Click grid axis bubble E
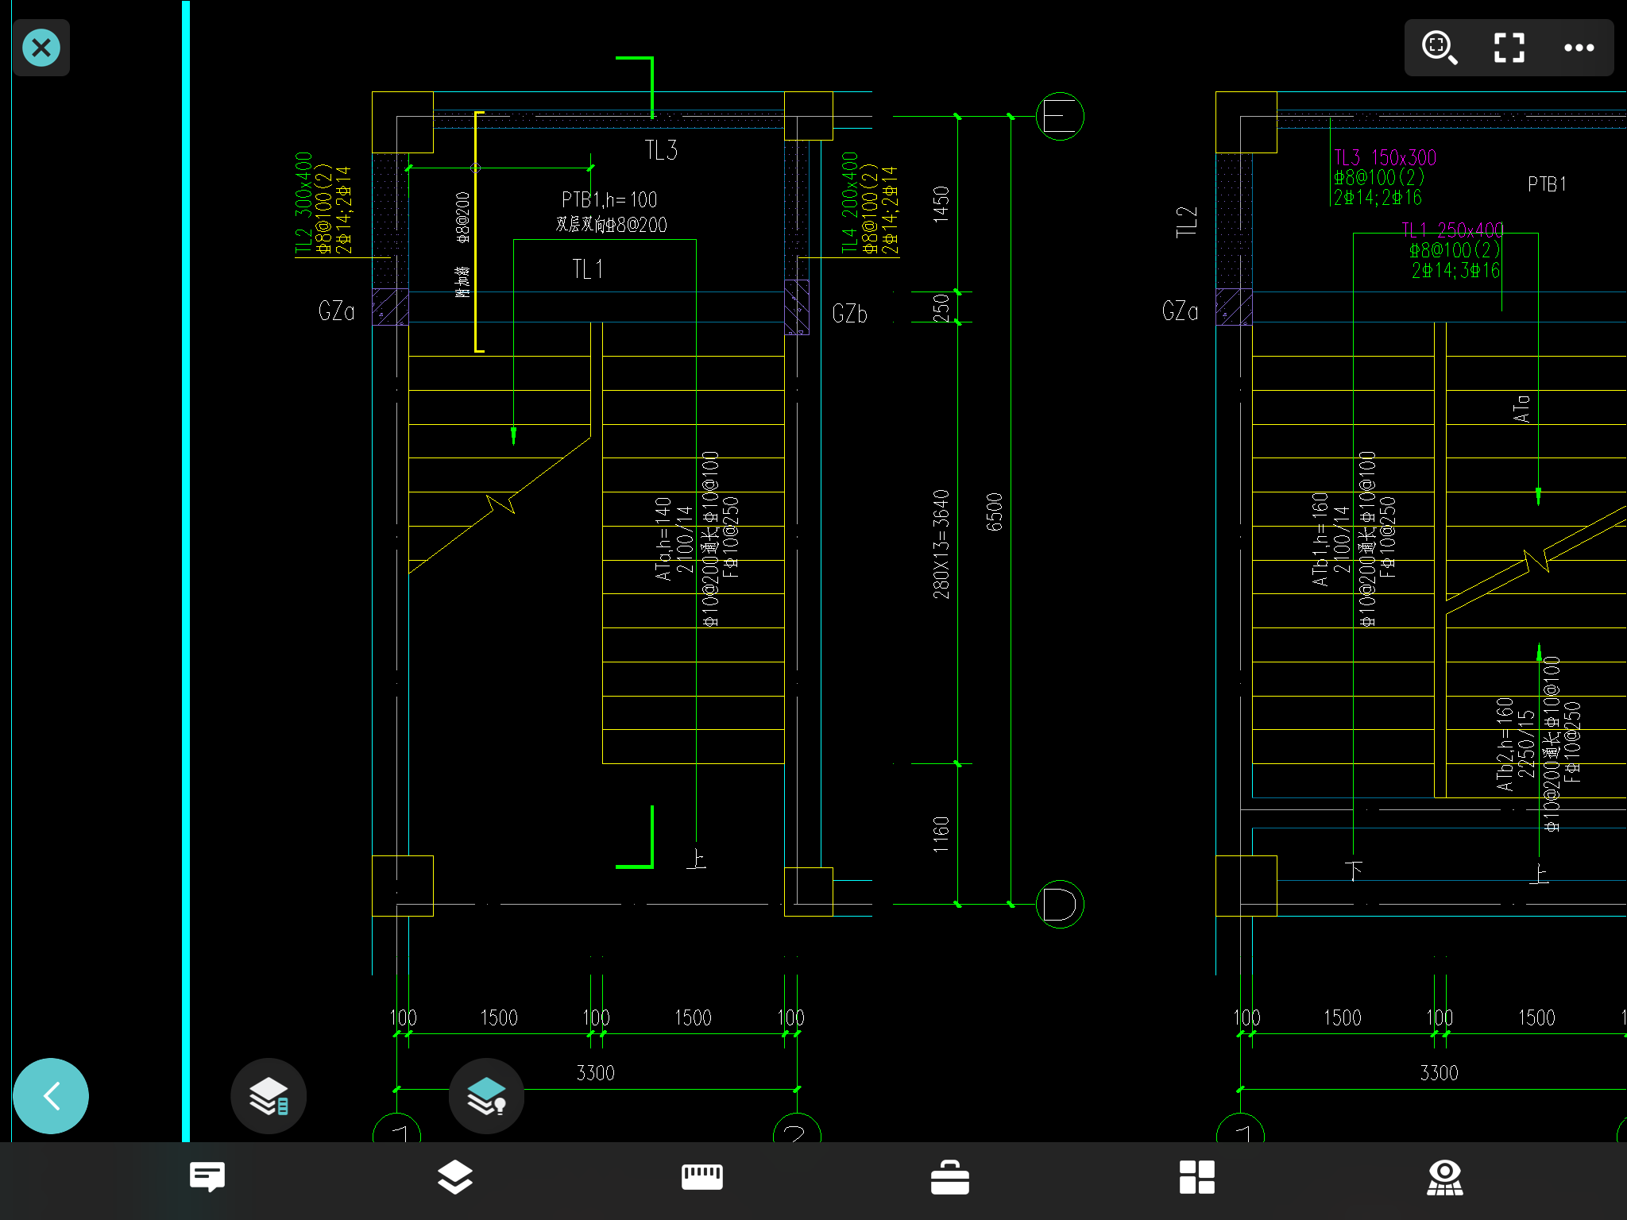The height and width of the screenshot is (1220, 1627). 1060,117
